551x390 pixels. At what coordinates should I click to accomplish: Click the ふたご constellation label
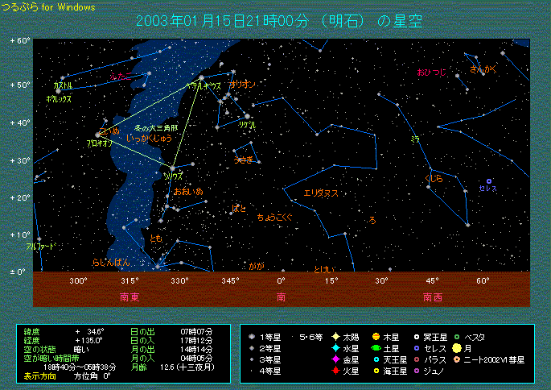click(121, 77)
